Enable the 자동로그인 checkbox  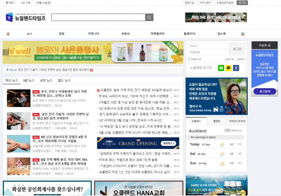(x=189, y=59)
